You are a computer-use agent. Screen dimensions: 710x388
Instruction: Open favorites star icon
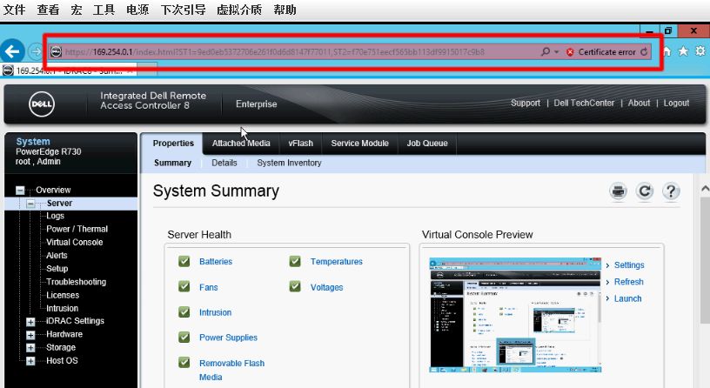point(683,51)
